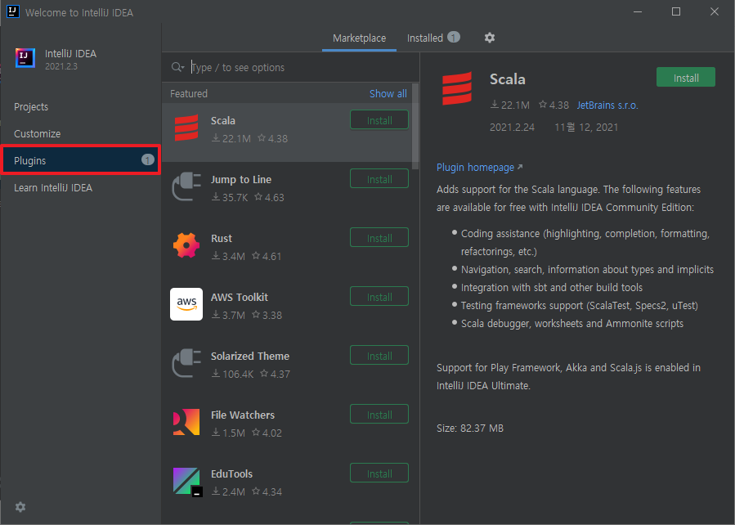Click Jump to Line 4.63 rating
This screenshot has height=525, width=735.
270,197
